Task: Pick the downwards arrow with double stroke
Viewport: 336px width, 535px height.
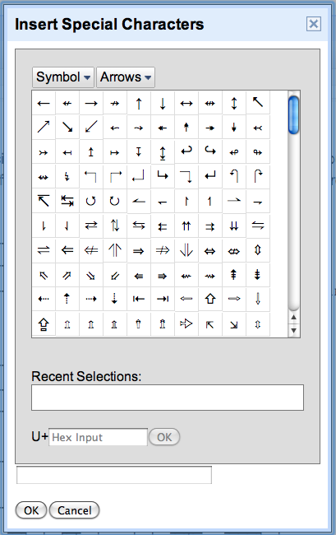Action: pyautogui.click(x=258, y=276)
